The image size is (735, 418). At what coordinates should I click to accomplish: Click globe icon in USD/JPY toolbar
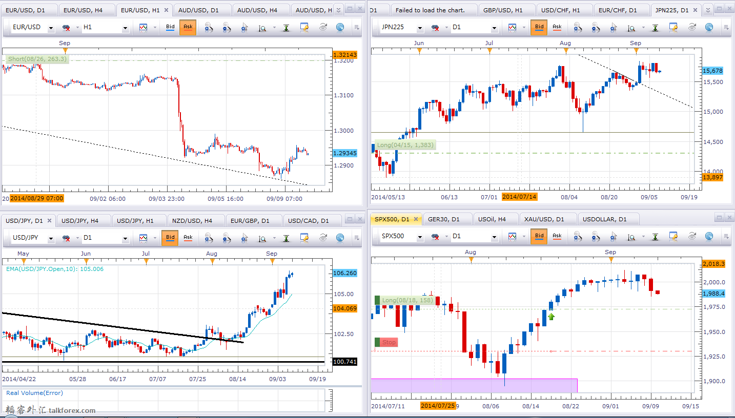(340, 238)
